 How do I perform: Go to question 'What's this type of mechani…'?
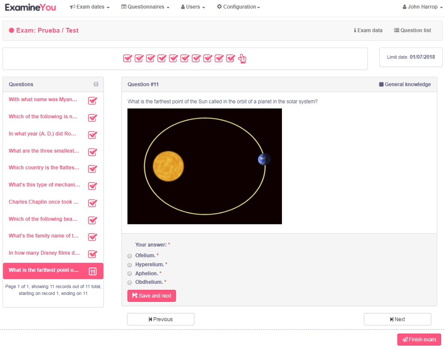[44, 185]
